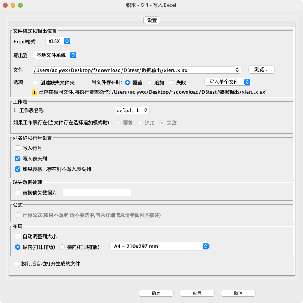Open the 工作表名称 default_1 dropdown
The height and width of the screenshot is (303, 303).
pyautogui.click(x=132, y=110)
